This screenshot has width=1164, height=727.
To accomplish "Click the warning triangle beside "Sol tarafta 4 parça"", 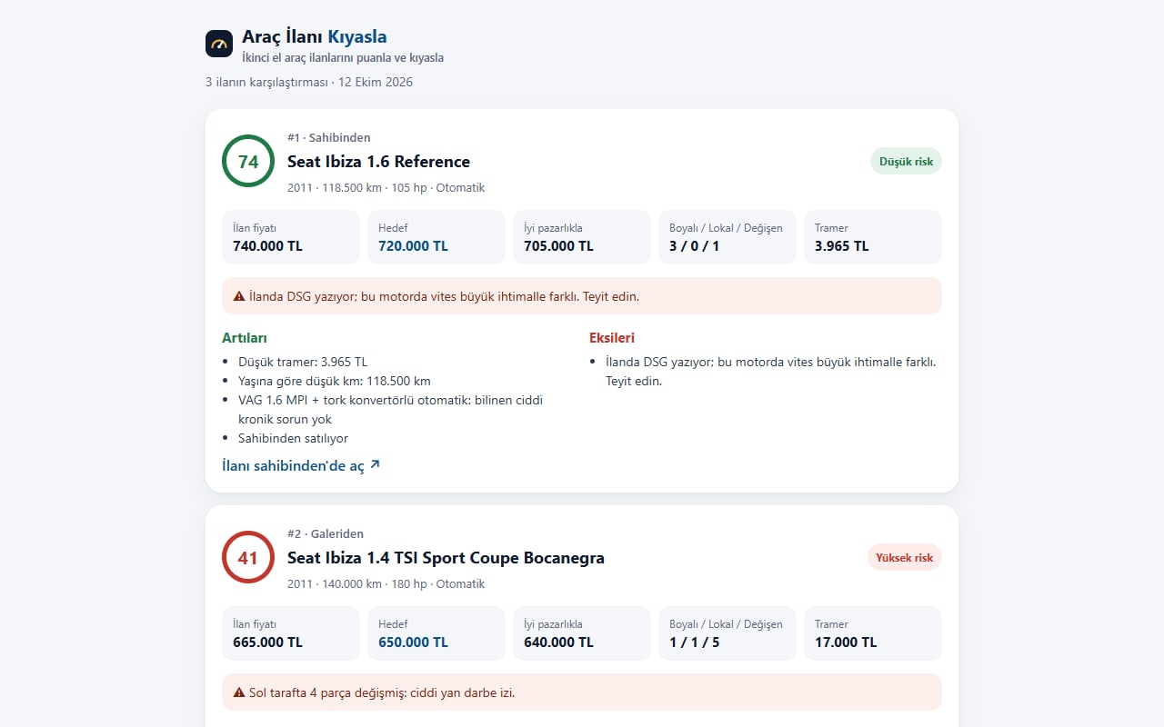I will [x=239, y=692].
